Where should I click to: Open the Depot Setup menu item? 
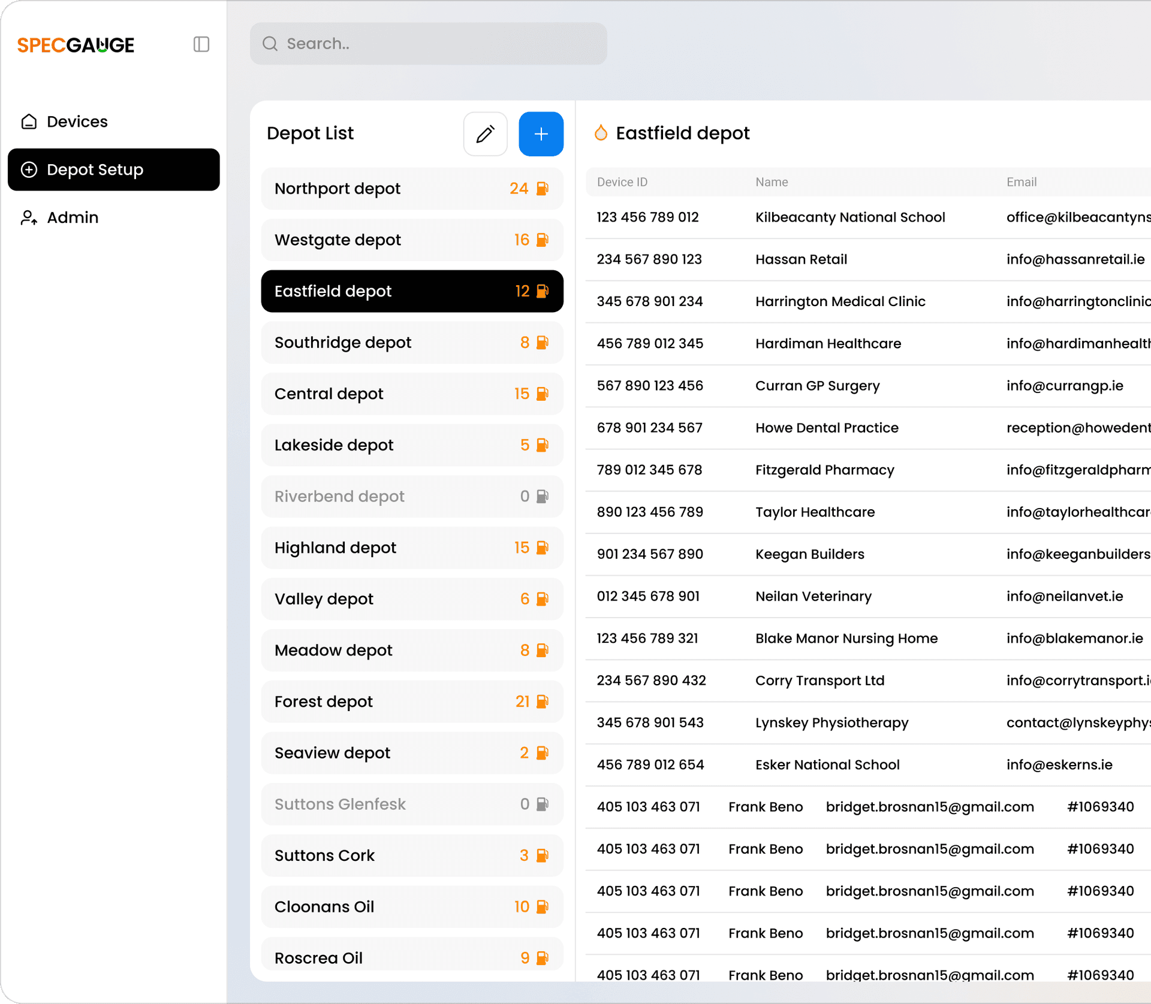pos(113,170)
